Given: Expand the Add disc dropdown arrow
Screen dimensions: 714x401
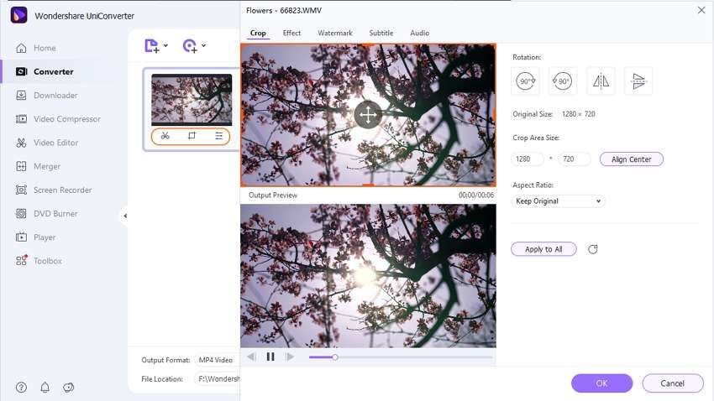Looking at the screenshot, I should point(203,45).
